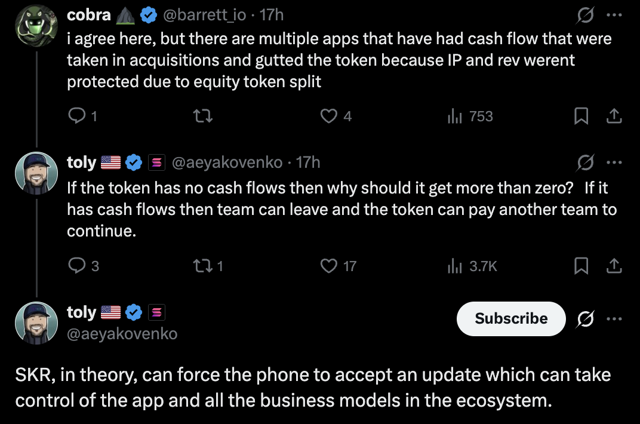The height and width of the screenshot is (424, 640).
Task: Bookmark cobra's post
Action: click(580, 116)
